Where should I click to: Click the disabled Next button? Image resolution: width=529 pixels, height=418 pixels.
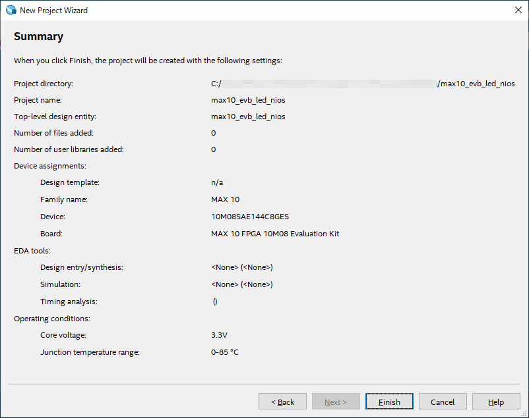point(336,402)
